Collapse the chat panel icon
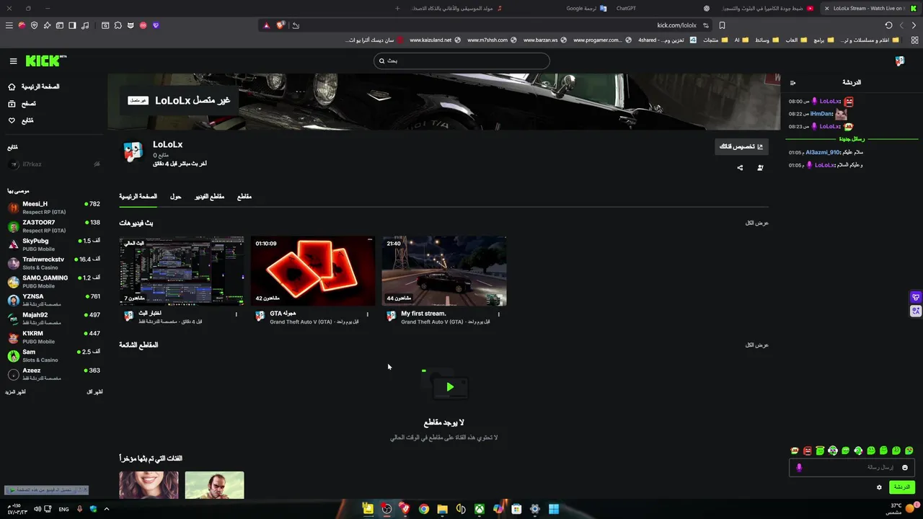Screen dimensions: 923x519 coord(793,83)
